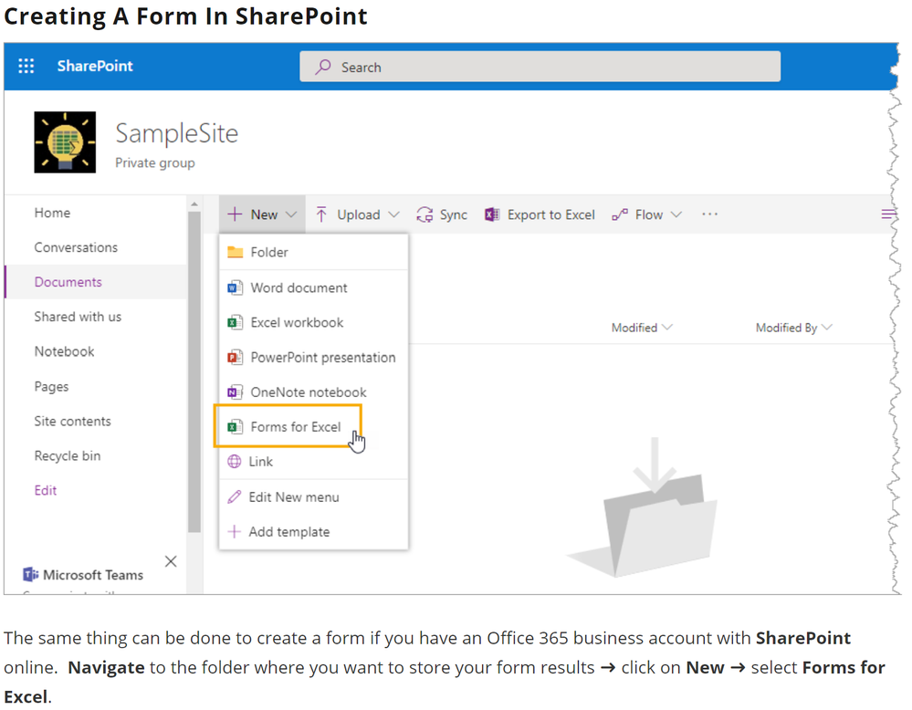Click the Export to Excel icon

coord(492,214)
